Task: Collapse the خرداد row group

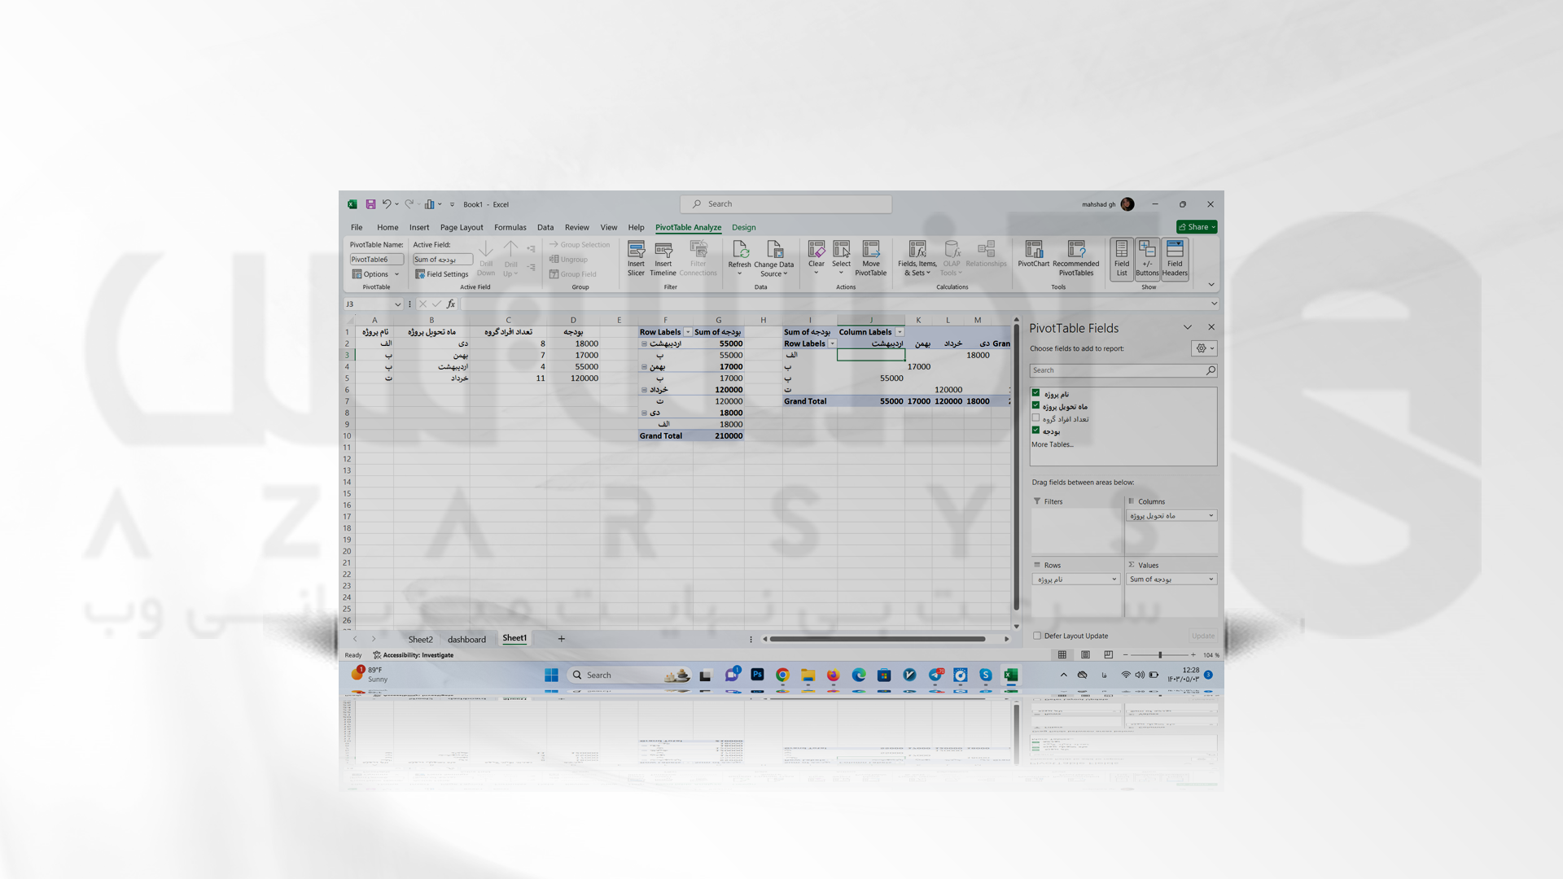Action: click(644, 390)
